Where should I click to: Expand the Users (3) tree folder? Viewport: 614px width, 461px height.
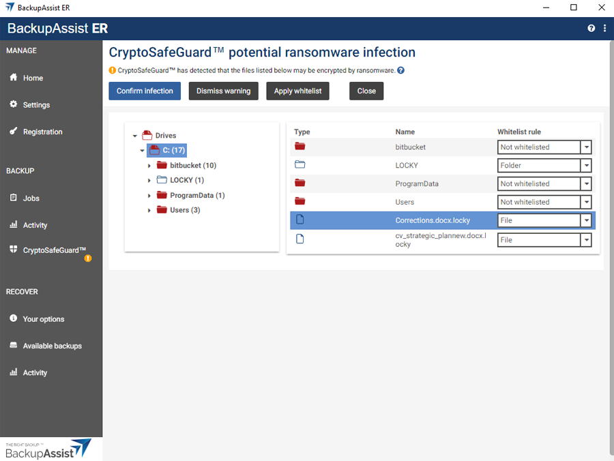click(x=149, y=211)
